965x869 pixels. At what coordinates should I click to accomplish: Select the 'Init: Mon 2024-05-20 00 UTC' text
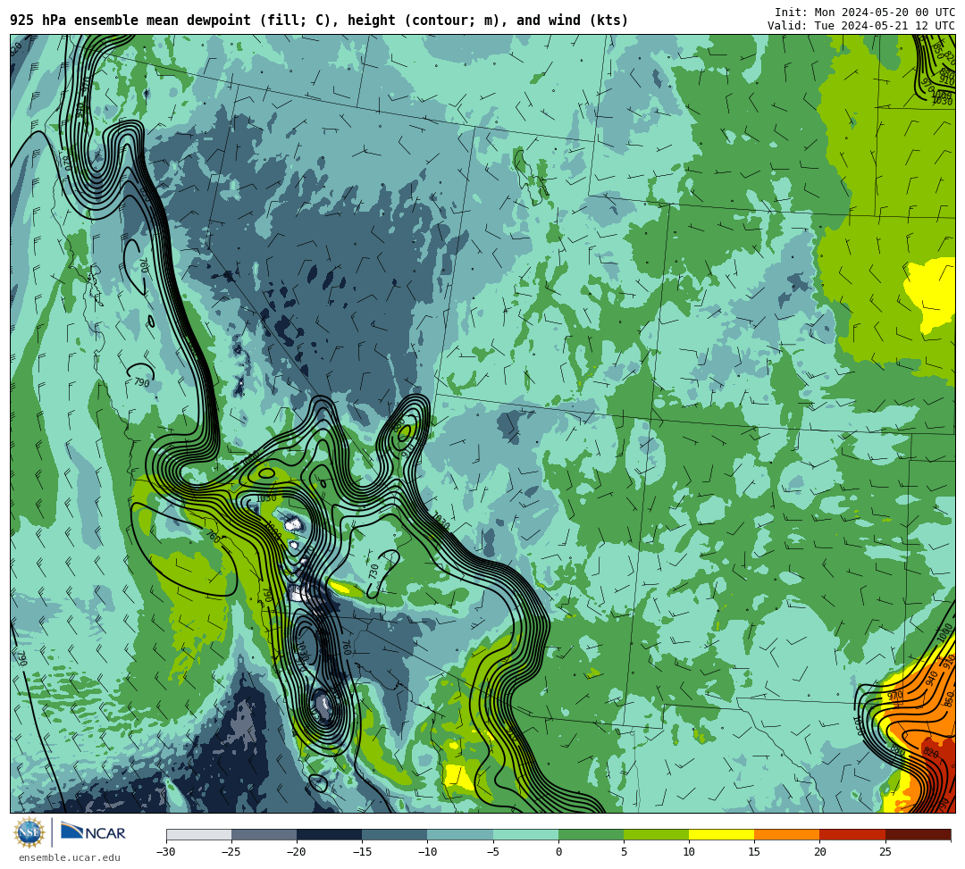click(x=865, y=13)
